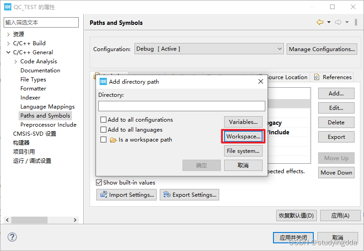Click the tree horizontal scrollbar thumb
Image resolution: width=364 pixels, height=251 pixels.
coord(29,220)
